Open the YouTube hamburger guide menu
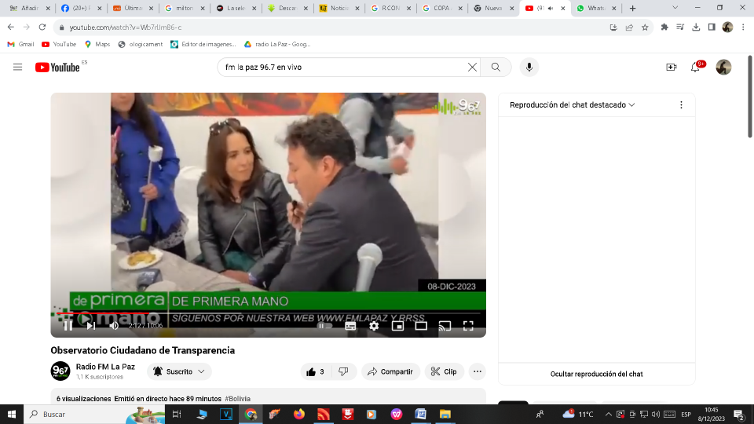754x424 pixels. coord(17,68)
